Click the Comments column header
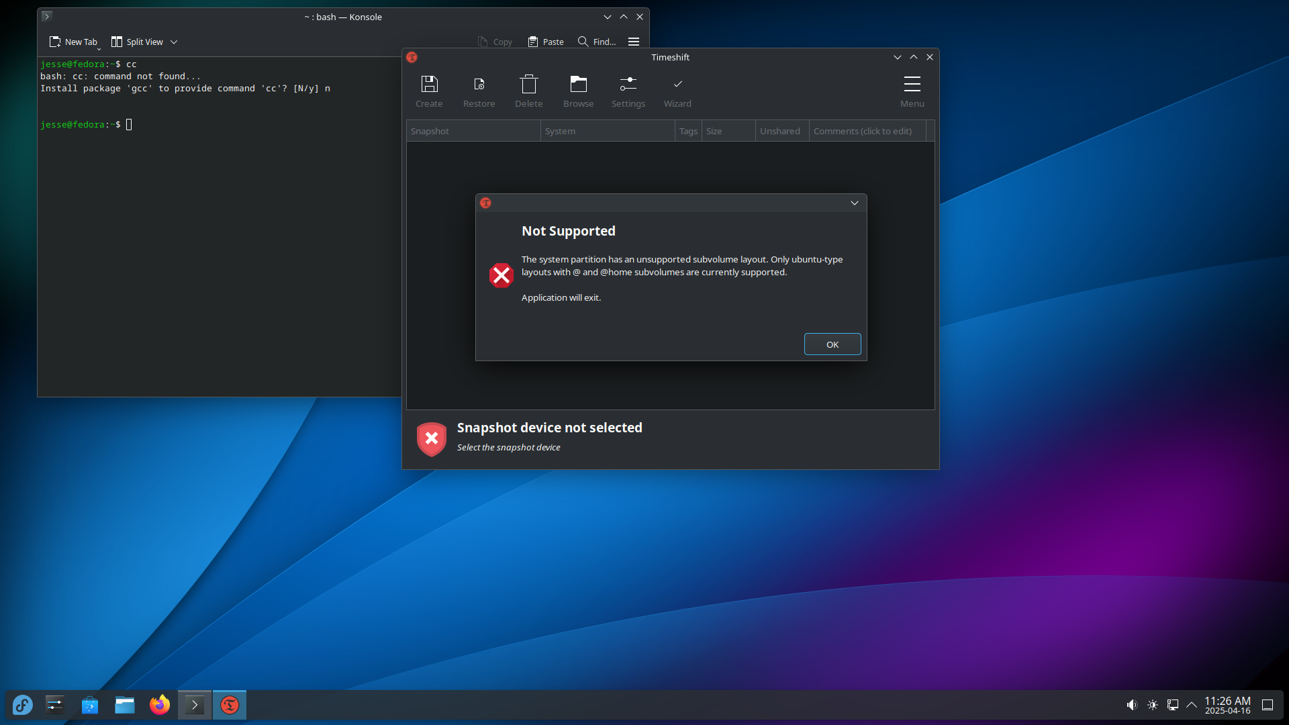Viewport: 1289px width, 725px height. [x=867, y=131]
